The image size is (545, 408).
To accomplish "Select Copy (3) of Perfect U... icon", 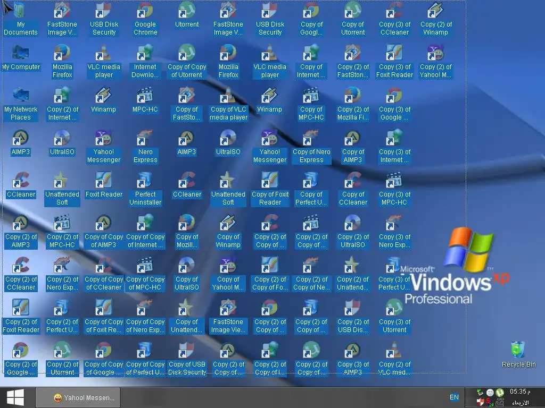I will click(394, 274).
